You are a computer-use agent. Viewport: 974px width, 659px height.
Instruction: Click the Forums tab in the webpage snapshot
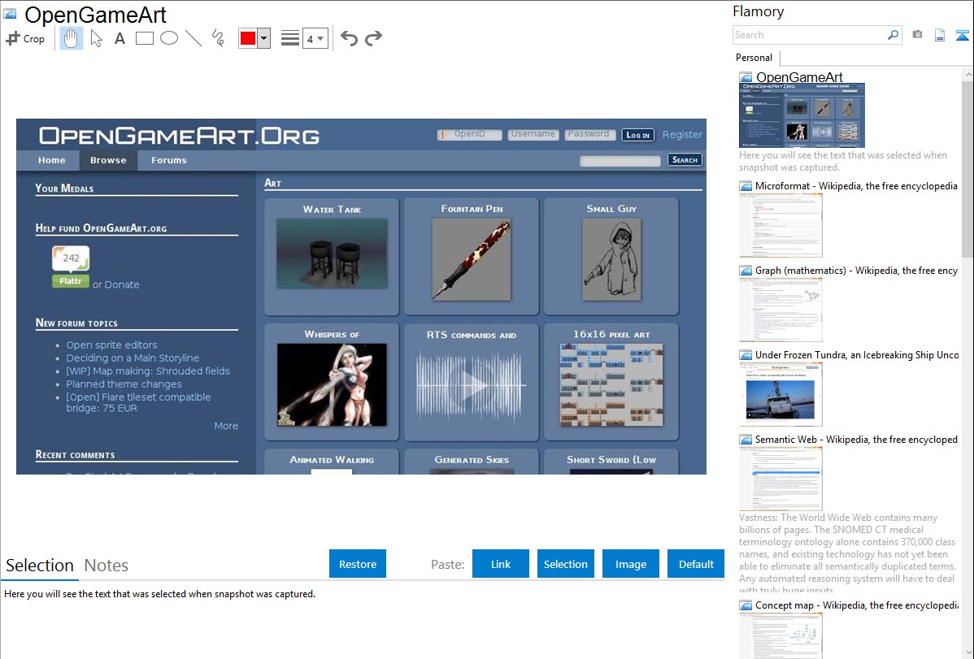169,160
